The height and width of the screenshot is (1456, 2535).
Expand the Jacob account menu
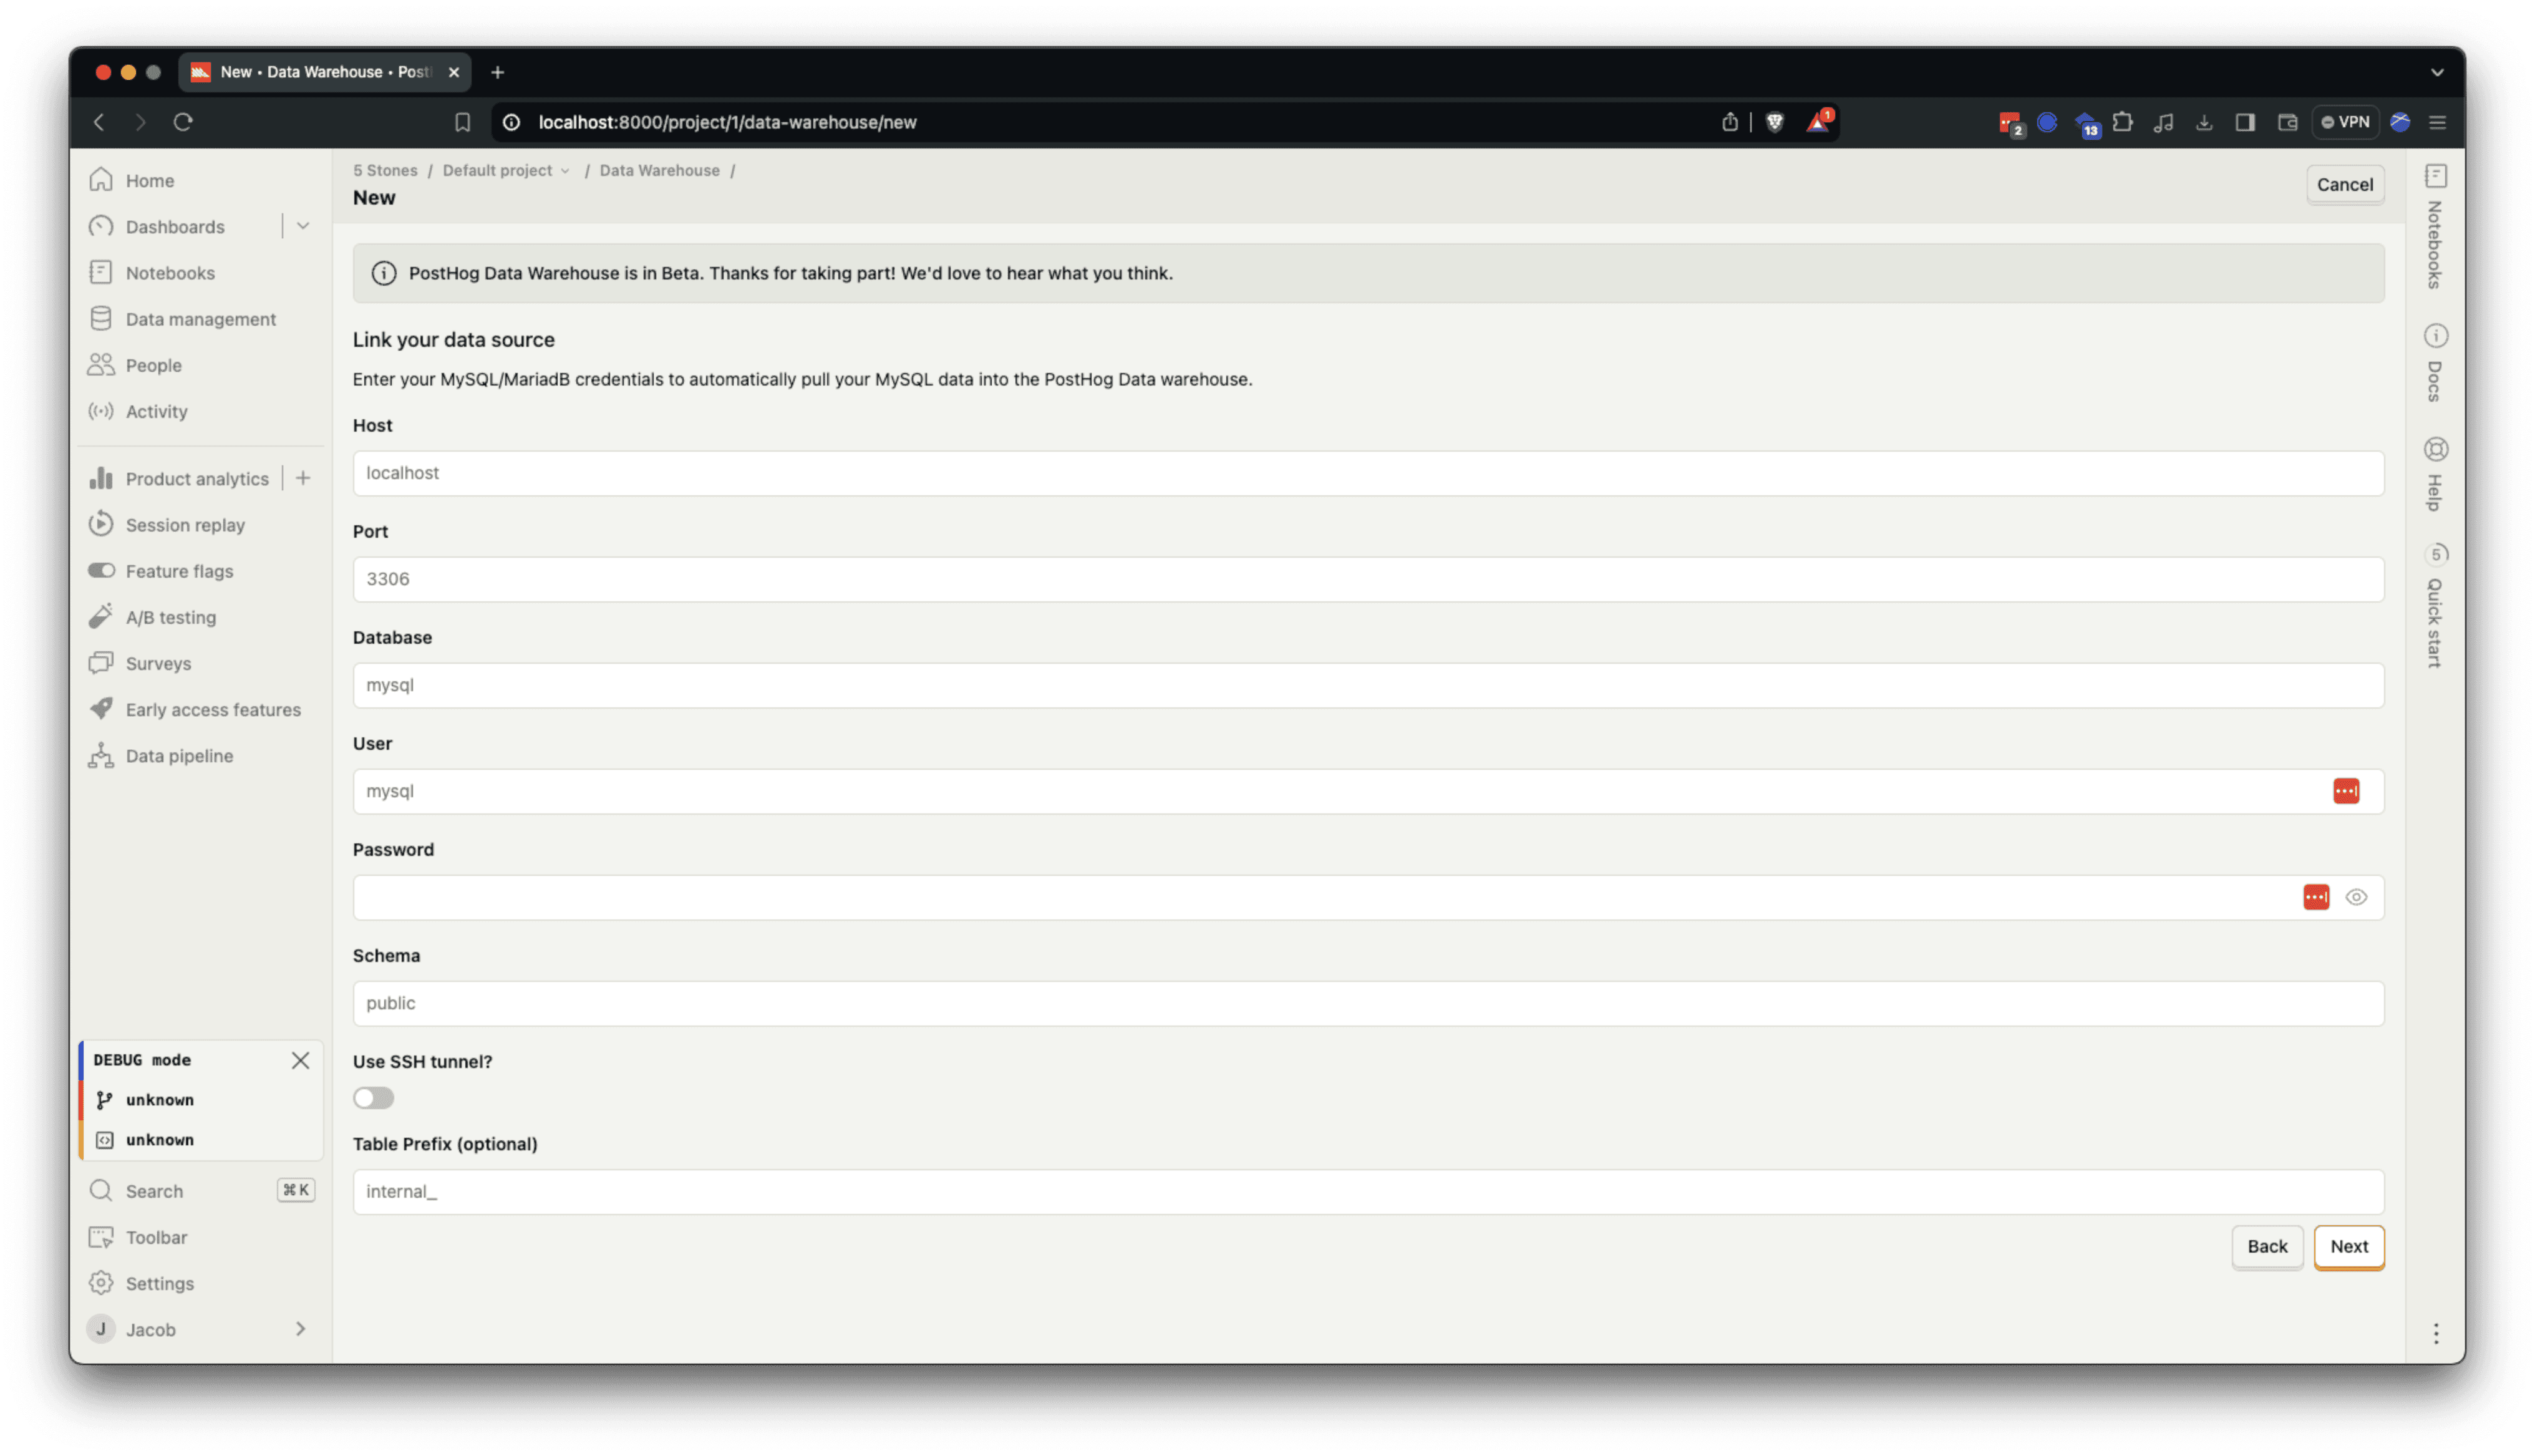point(200,1329)
